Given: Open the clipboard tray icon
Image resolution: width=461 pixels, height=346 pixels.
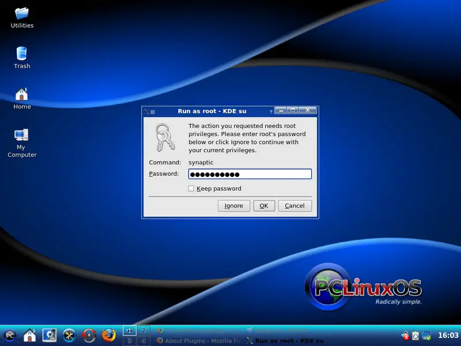Looking at the screenshot, I should coord(415,336).
